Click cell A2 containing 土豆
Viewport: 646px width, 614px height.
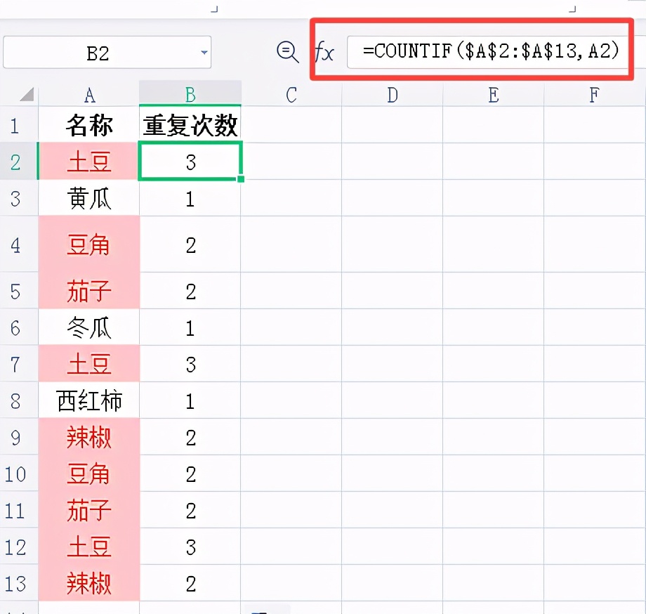89,162
